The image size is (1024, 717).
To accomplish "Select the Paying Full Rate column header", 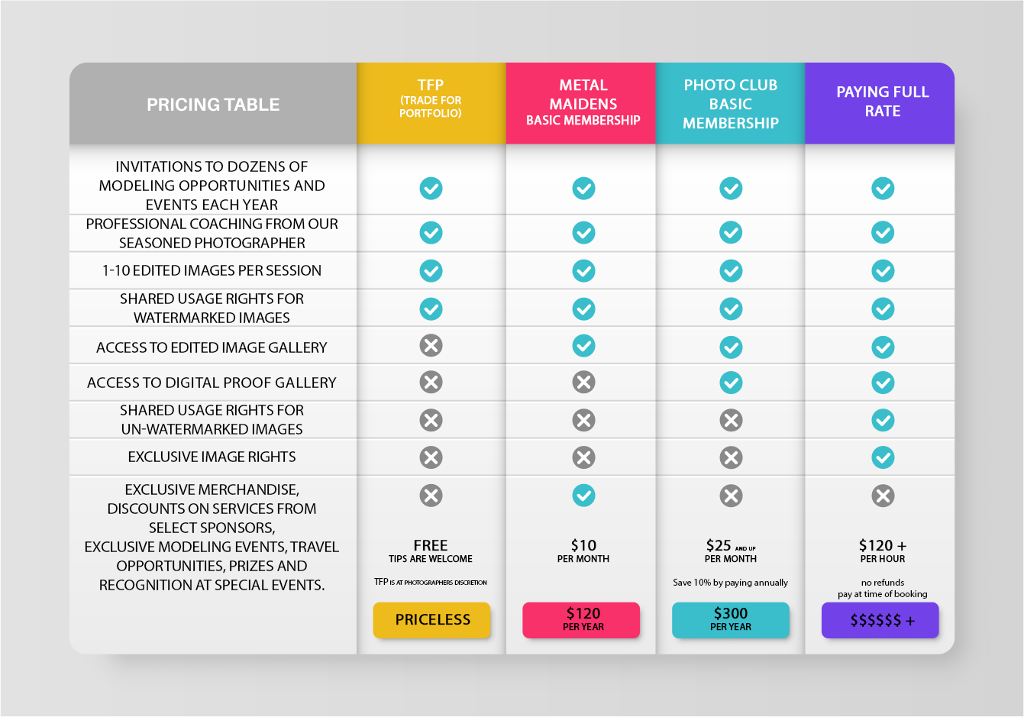I will click(882, 103).
